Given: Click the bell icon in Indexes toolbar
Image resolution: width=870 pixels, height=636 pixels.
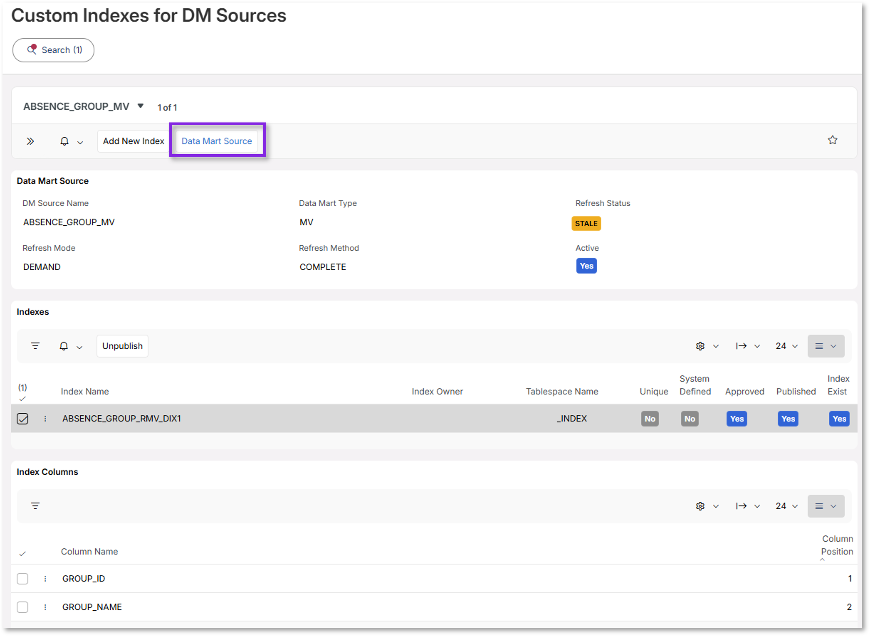Looking at the screenshot, I should tap(64, 346).
